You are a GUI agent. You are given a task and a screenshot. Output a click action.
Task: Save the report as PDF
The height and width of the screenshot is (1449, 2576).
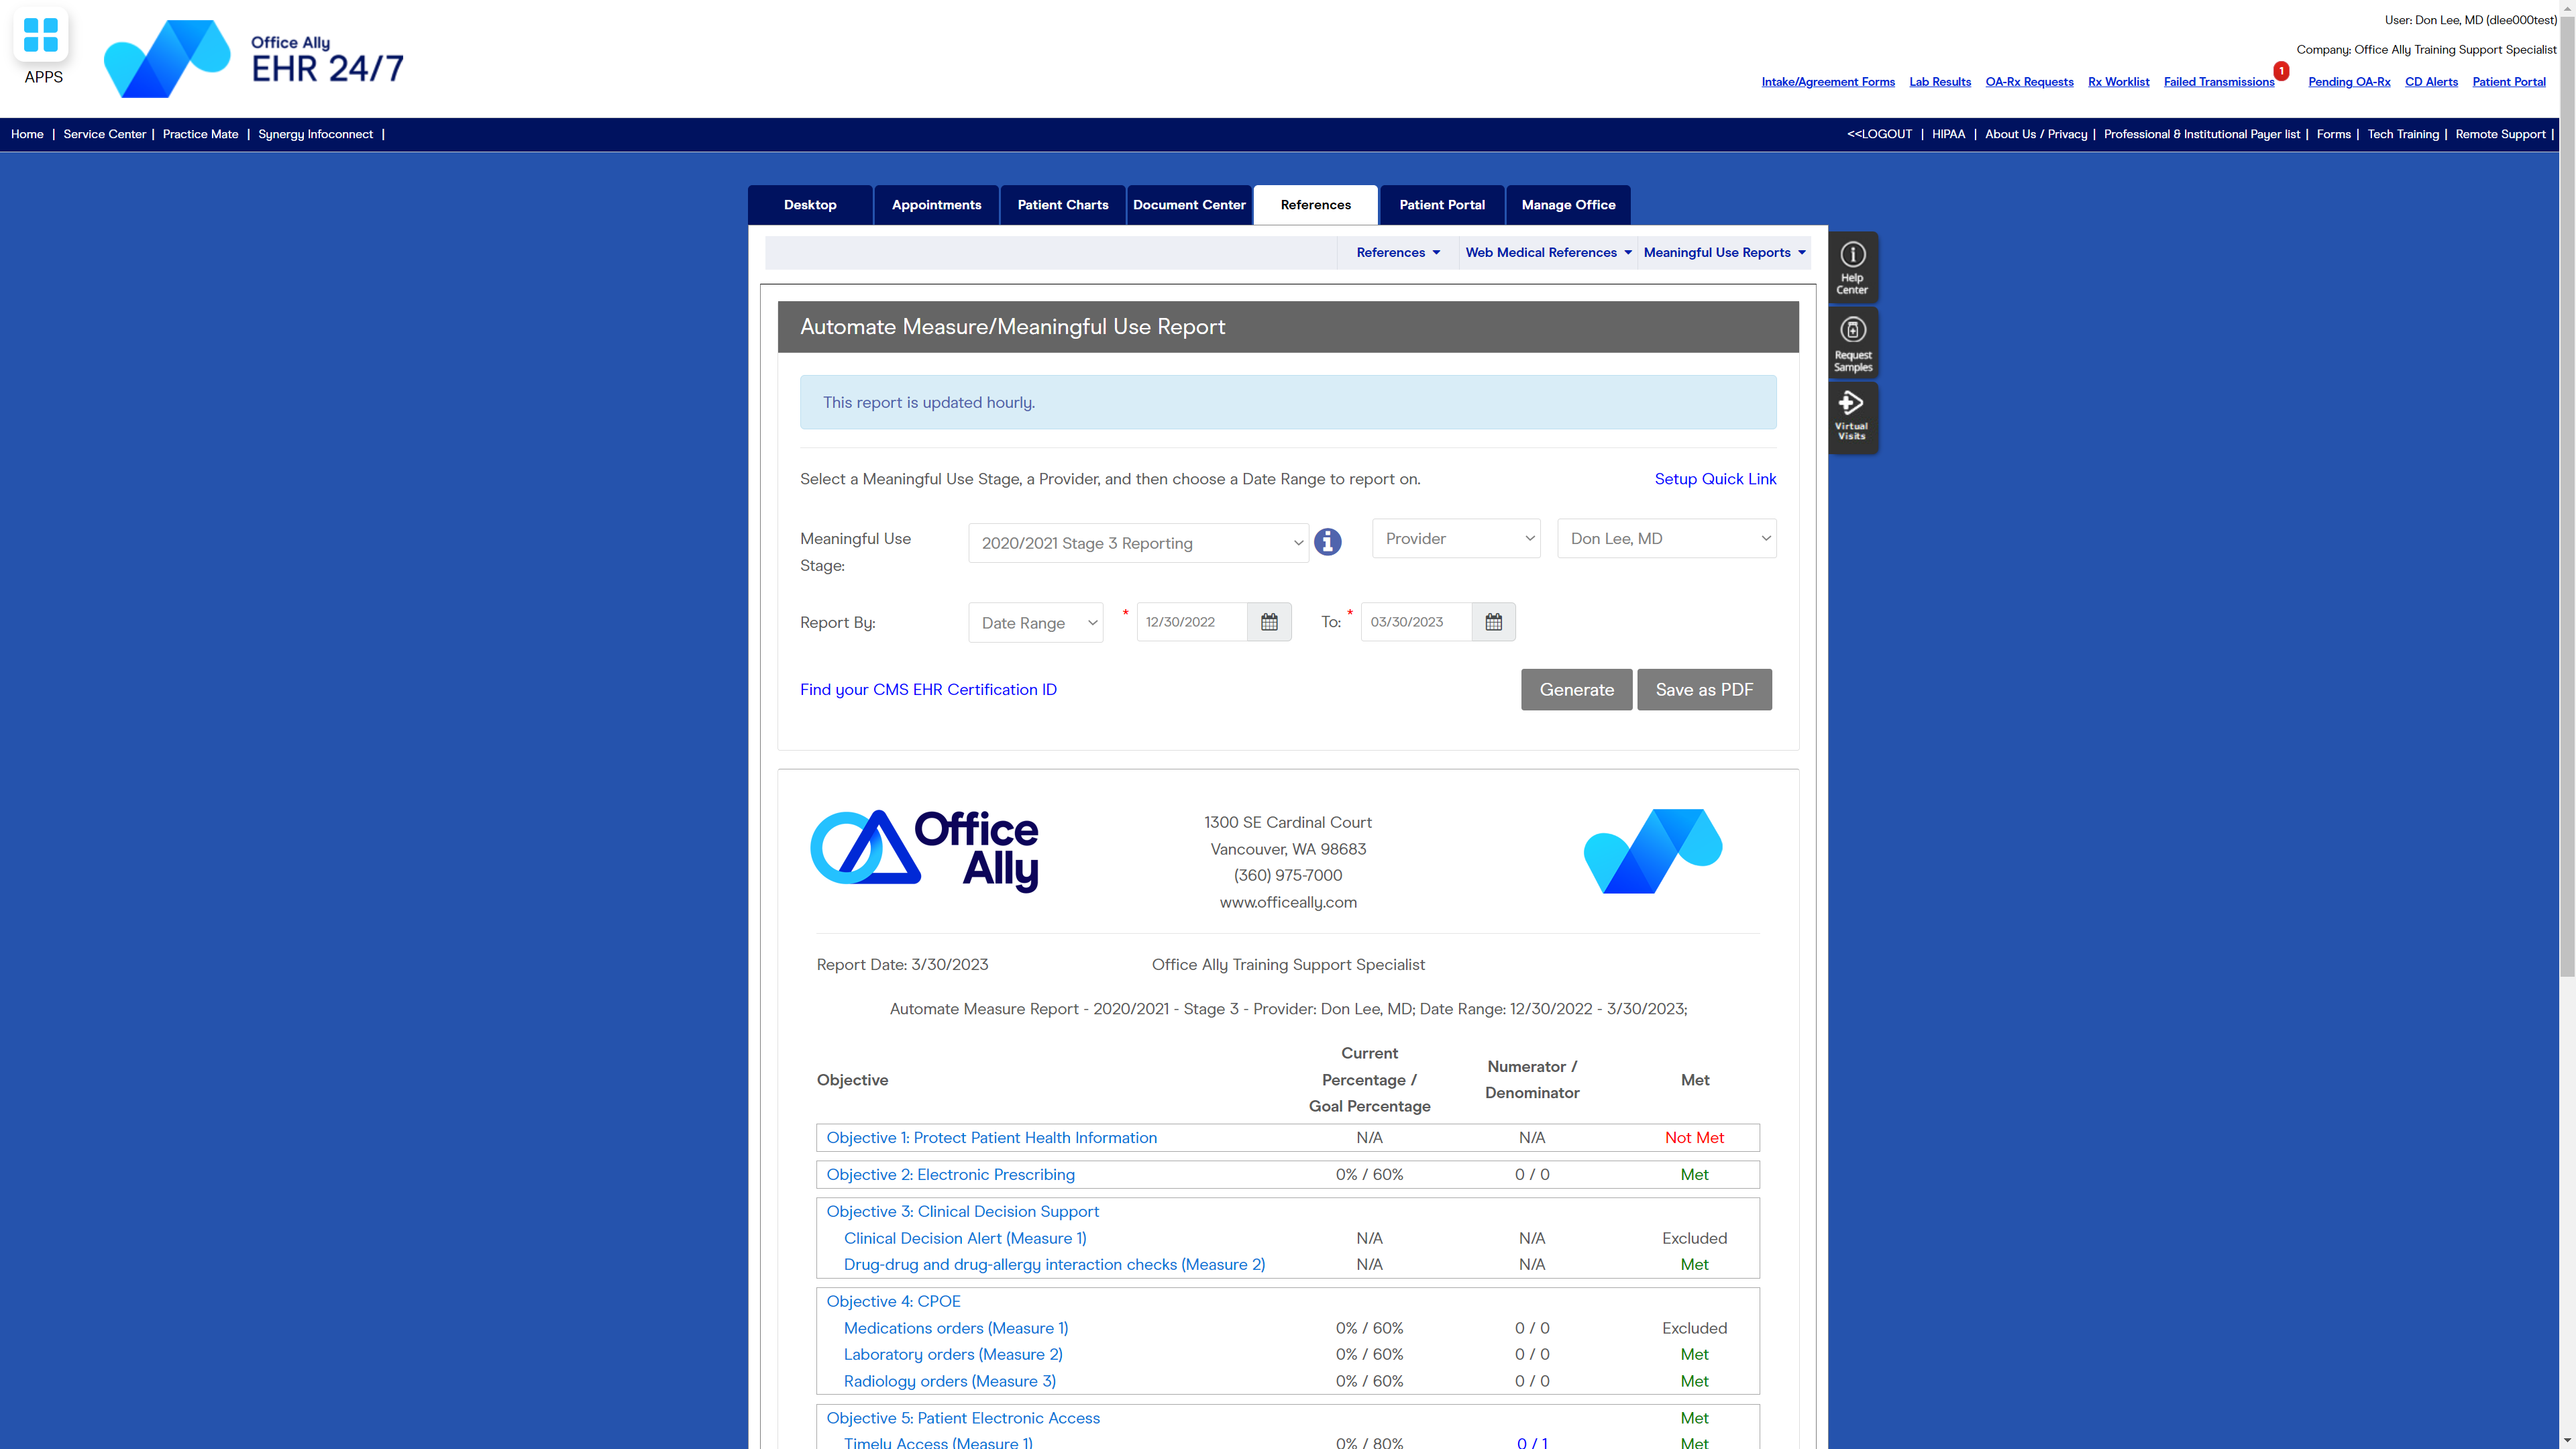click(x=1704, y=689)
